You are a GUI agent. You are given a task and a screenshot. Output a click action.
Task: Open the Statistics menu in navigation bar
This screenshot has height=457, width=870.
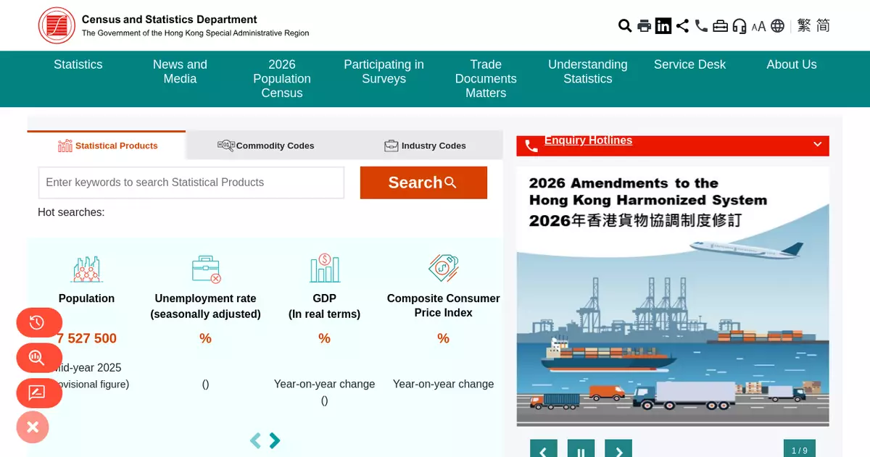click(x=78, y=64)
